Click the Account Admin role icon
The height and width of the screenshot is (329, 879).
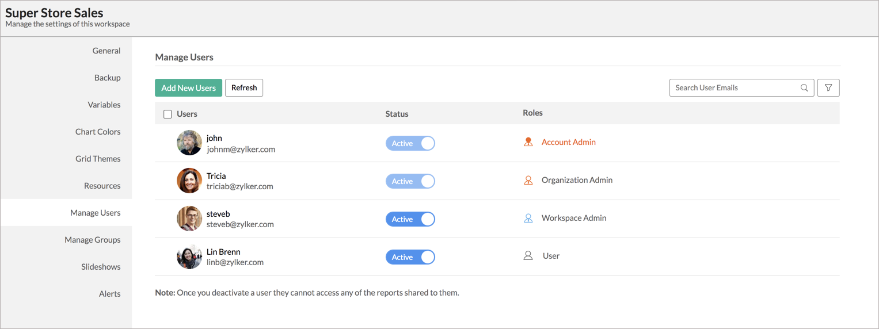point(528,142)
